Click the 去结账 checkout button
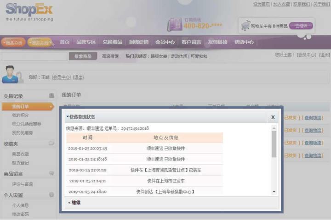Viewport: 331px width, 220px height. tap(301, 26)
